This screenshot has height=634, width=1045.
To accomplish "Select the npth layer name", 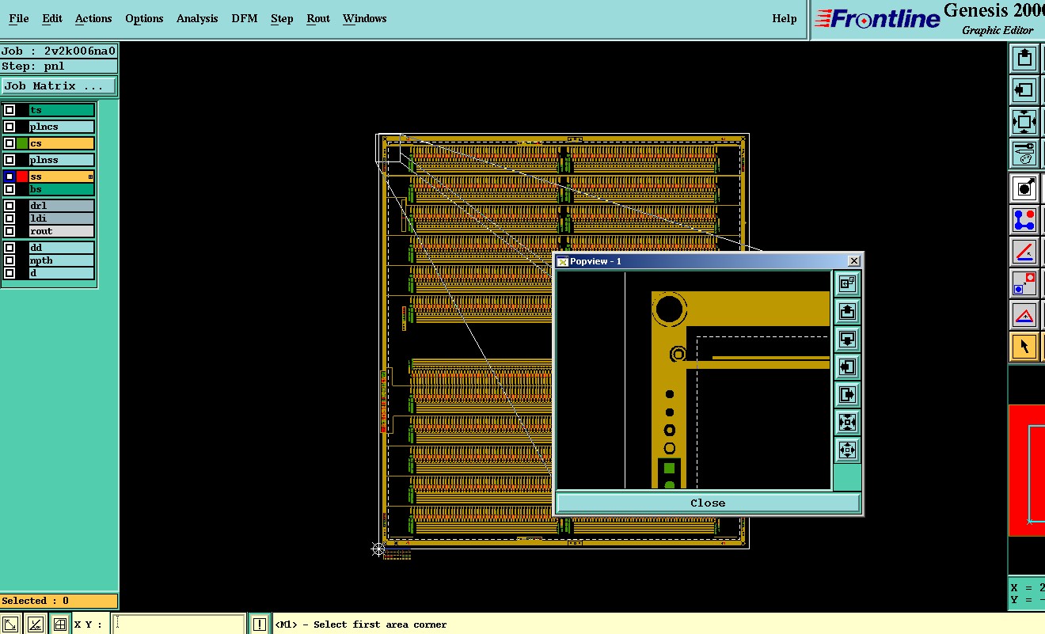I will coord(62,260).
